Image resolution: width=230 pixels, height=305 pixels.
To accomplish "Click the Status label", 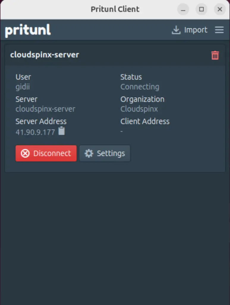I will 131,77.
